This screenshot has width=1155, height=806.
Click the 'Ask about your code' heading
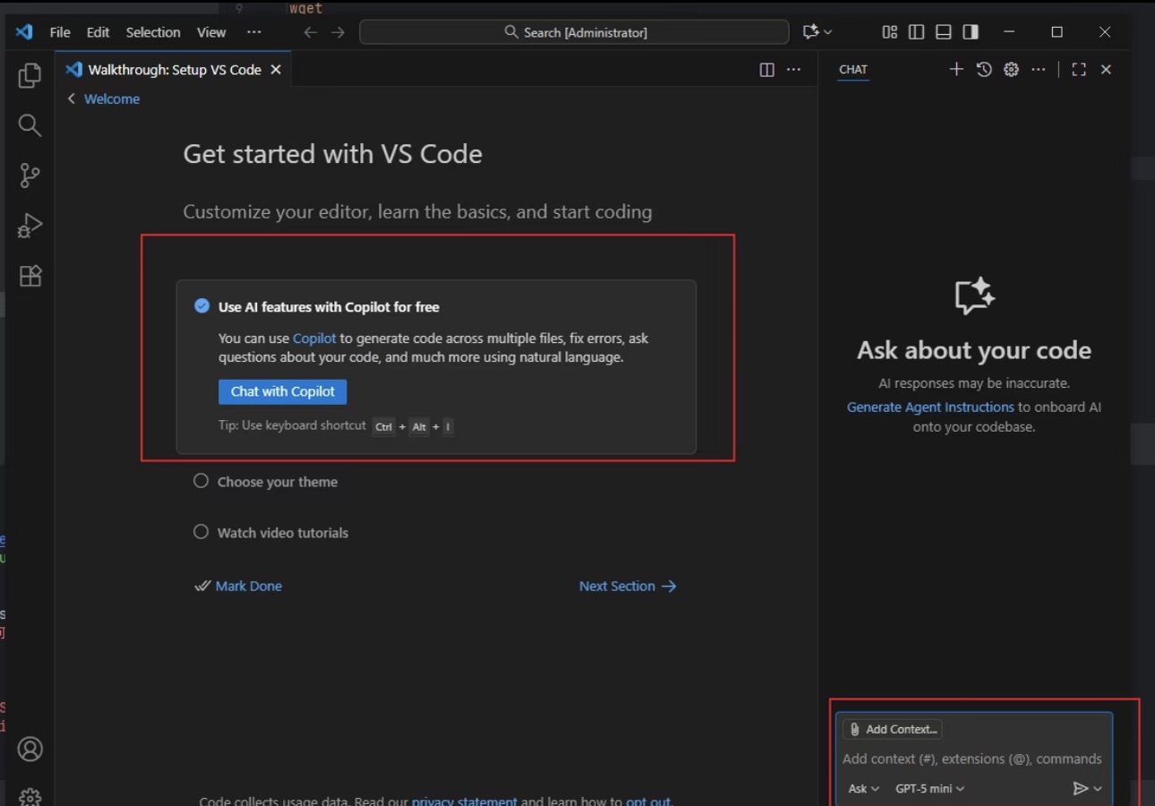pos(974,350)
